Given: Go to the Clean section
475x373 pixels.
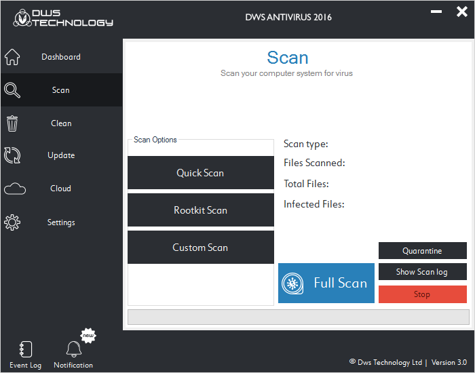Looking at the screenshot, I should 61,123.
